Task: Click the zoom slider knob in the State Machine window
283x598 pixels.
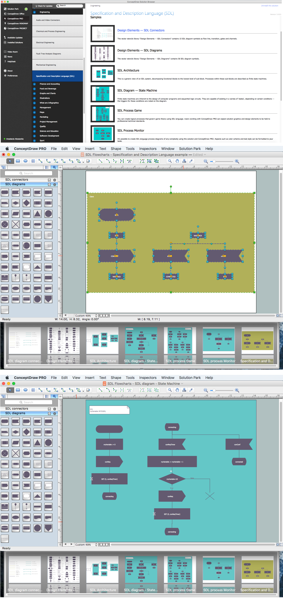Action: 214,390
